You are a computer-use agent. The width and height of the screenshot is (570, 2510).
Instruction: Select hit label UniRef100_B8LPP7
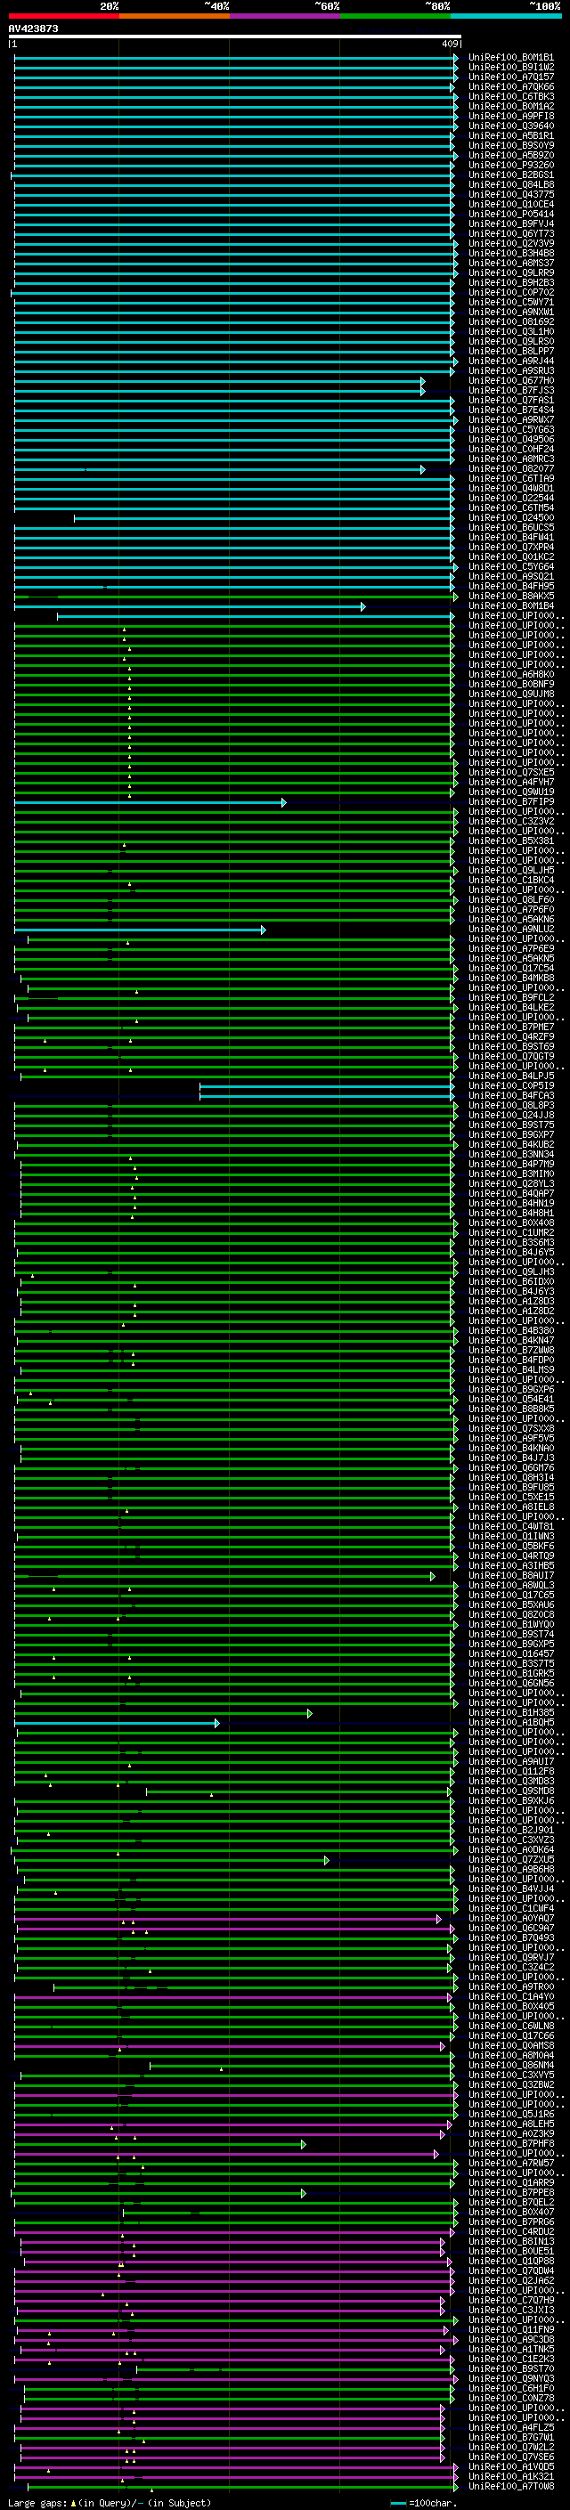click(511, 352)
